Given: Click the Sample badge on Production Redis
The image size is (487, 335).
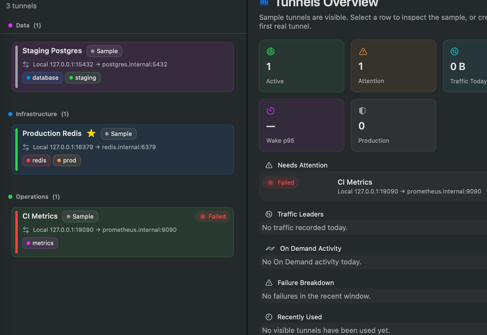Looking at the screenshot, I should [119, 134].
